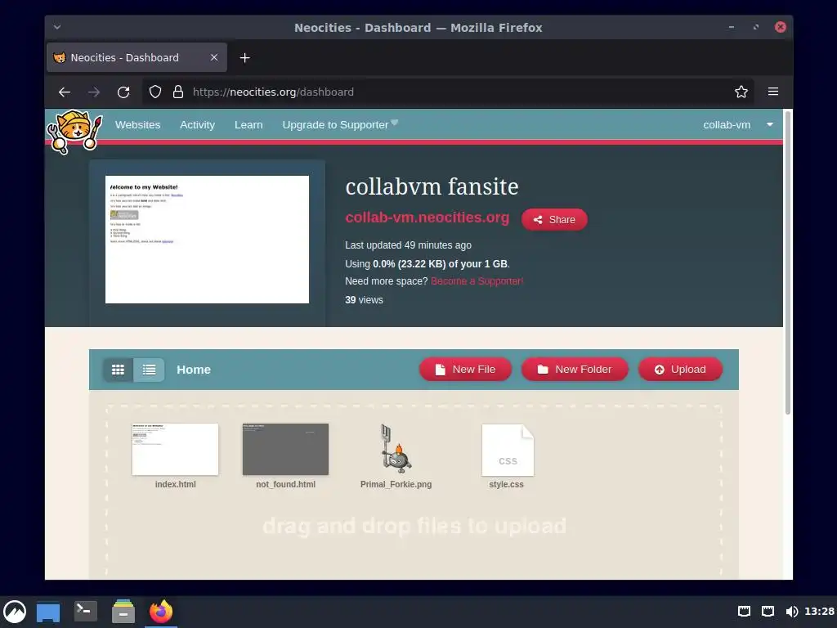Image resolution: width=837 pixels, height=628 pixels.
Task: Click the site preview screenshot thumbnail
Action: pyautogui.click(x=207, y=240)
